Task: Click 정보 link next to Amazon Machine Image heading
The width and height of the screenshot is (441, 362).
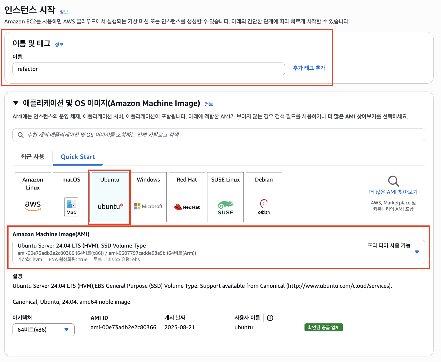Action: (209, 104)
